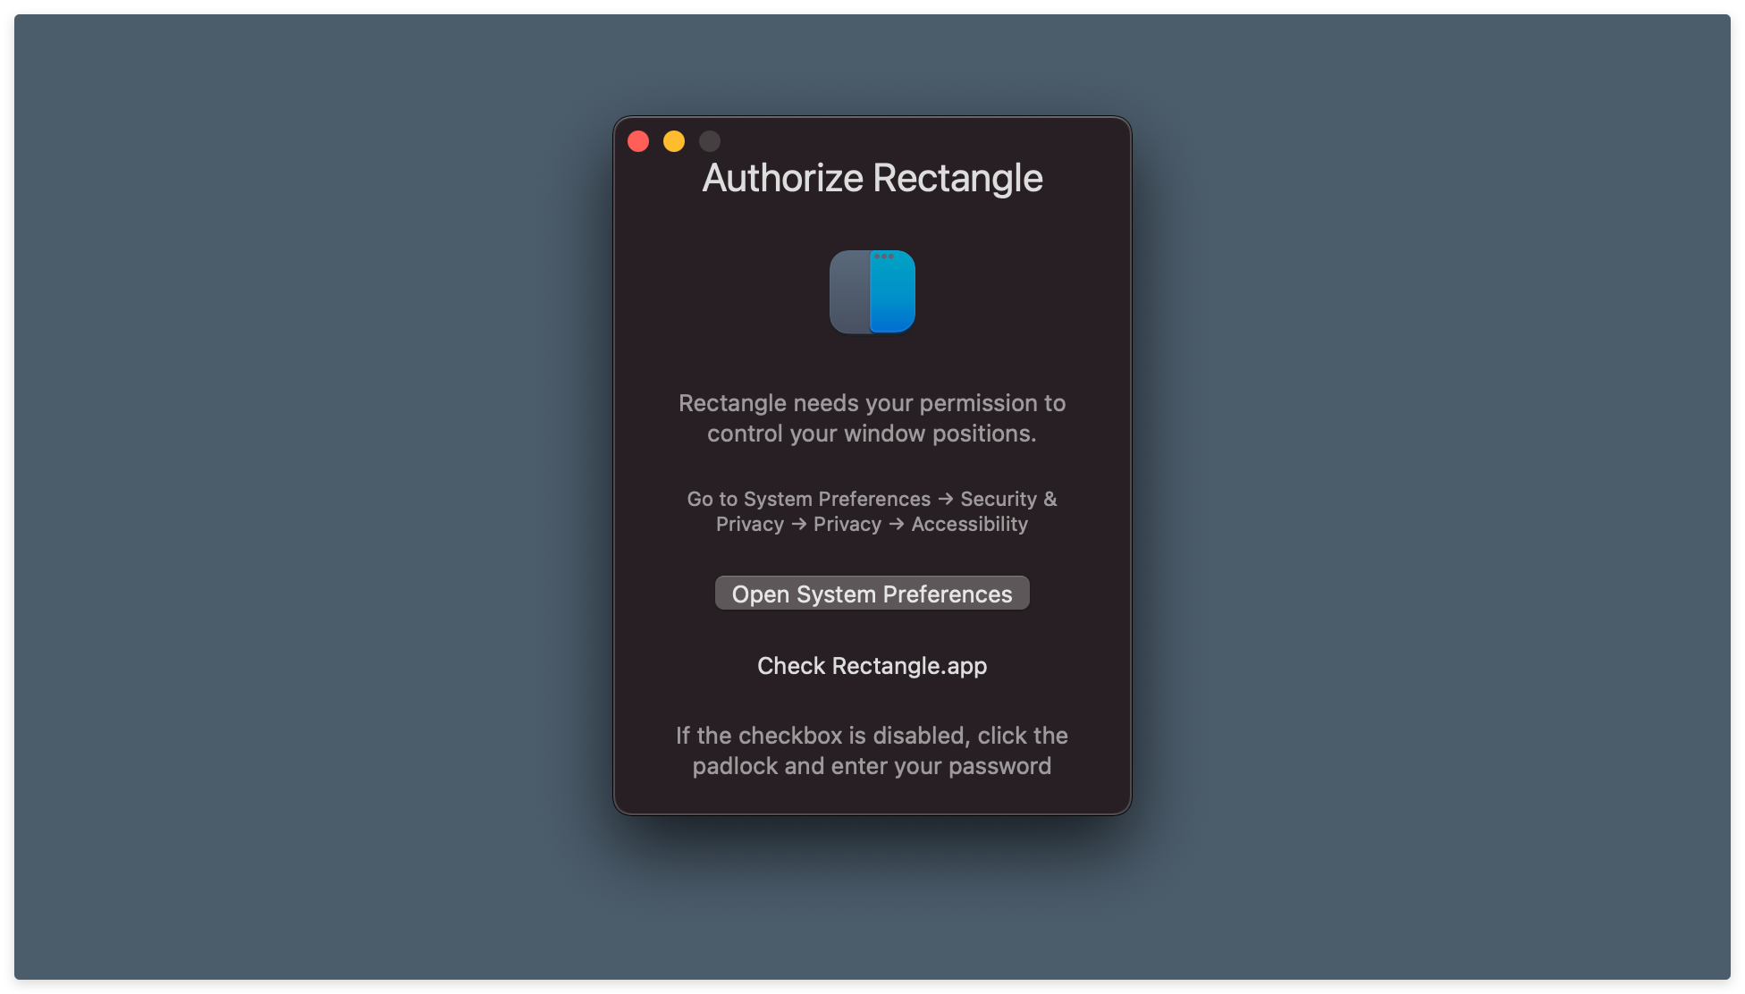
Task: Click the blue half of the Rectangle logo
Action: pyautogui.click(x=894, y=295)
